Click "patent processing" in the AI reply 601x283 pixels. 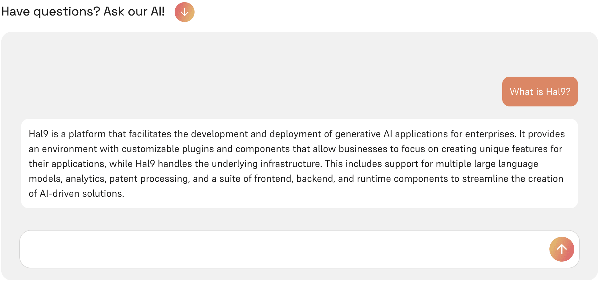point(149,179)
